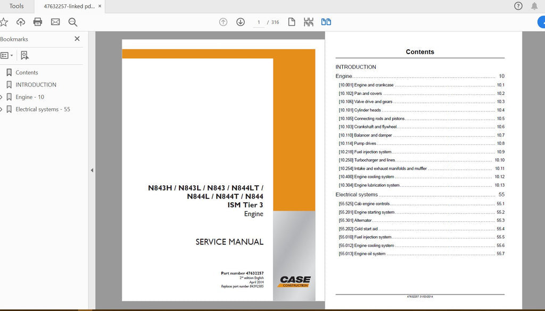
Task: Click the fit page scrolling mode icon
Action: [308, 22]
